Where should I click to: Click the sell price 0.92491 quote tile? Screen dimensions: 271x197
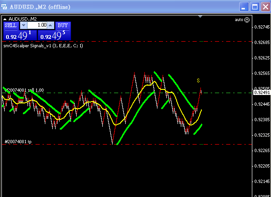coord(20,35)
